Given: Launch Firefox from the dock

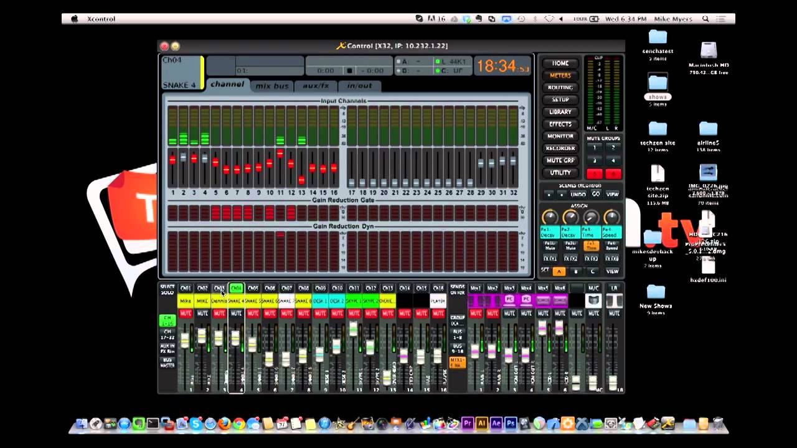Looking at the screenshot, I should click(x=224, y=424).
